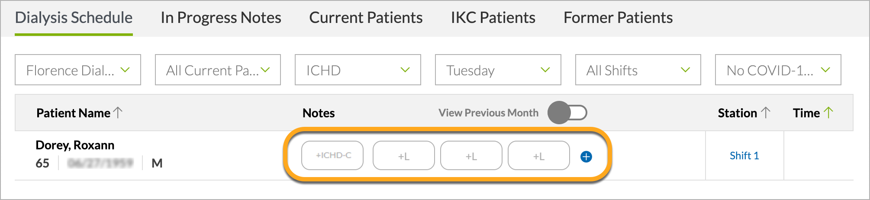Choose a day from Tuesday dropdown
The width and height of the screenshot is (870, 200).
click(x=498, y=70)
